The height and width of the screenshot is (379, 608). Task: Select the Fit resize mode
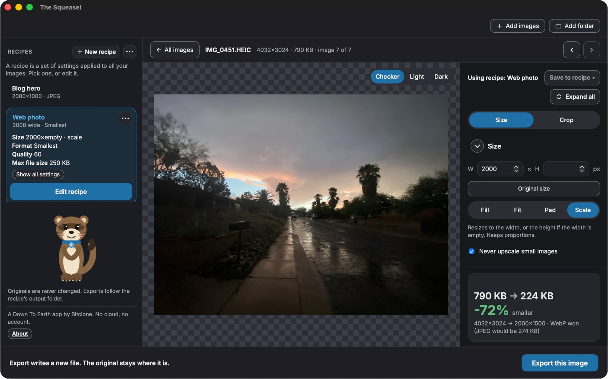(x=517, y=210)
